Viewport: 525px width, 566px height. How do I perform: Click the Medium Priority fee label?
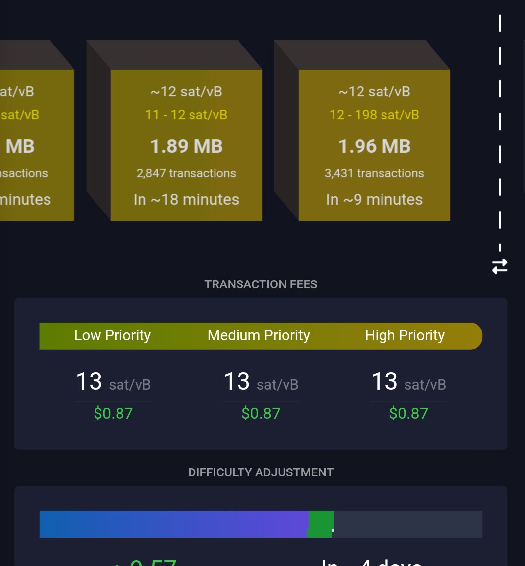pos(259,335)
